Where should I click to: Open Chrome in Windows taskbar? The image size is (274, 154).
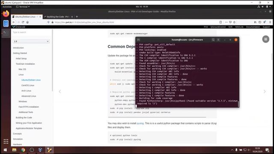[x=23, y=150]
